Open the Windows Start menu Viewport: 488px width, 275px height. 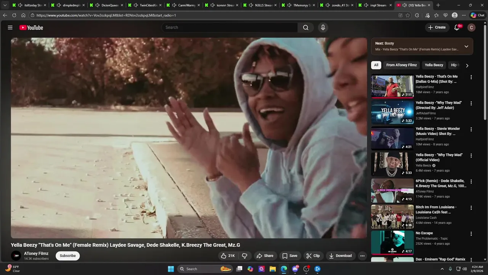tap(171, 269)
